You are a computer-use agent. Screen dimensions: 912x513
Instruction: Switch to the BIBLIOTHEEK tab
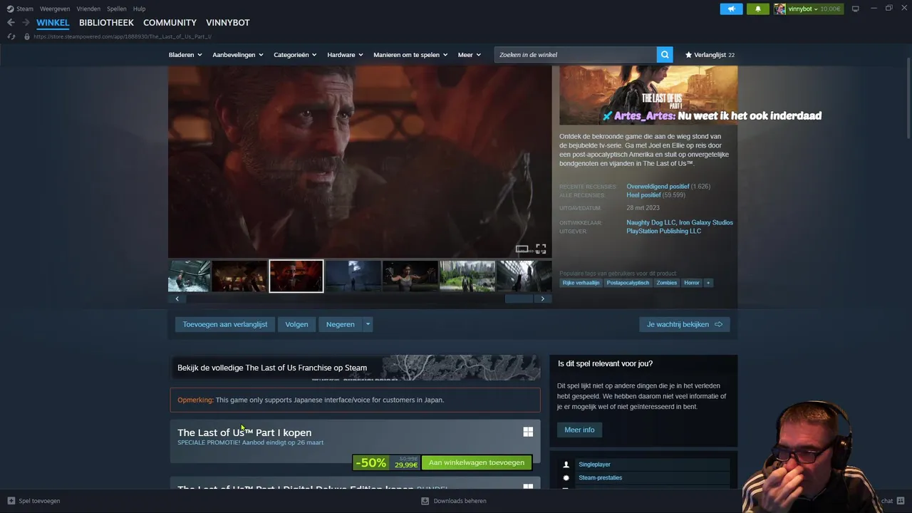click(106, 23)
